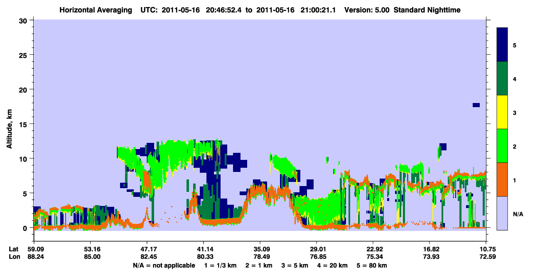
Task: Click the '4 = 20 km' legend note
Action: [333, 265]
